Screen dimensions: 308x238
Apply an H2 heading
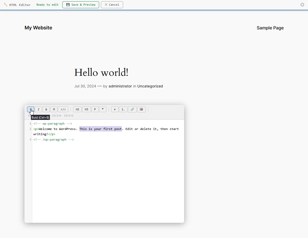pos(77,109)
